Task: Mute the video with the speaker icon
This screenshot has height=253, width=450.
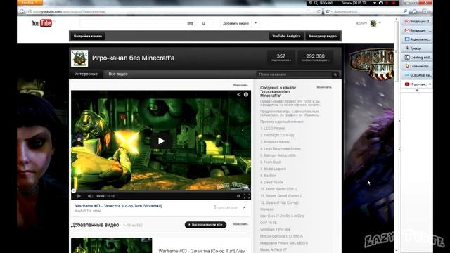Action: coord(90,196)
